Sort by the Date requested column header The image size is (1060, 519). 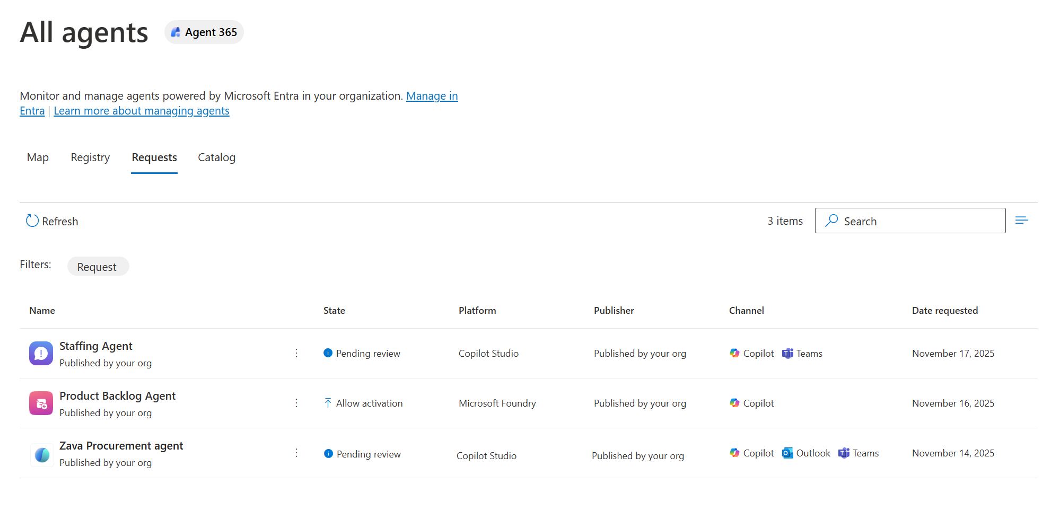click(945, 311)
